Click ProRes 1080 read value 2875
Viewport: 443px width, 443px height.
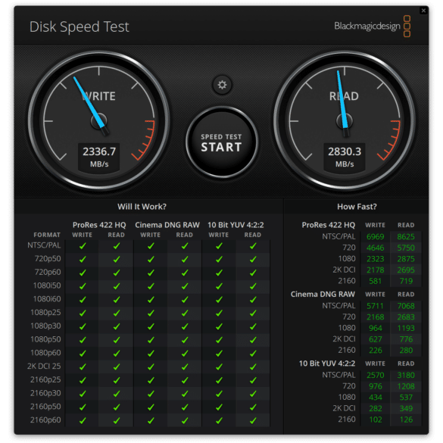pos(406,259)
